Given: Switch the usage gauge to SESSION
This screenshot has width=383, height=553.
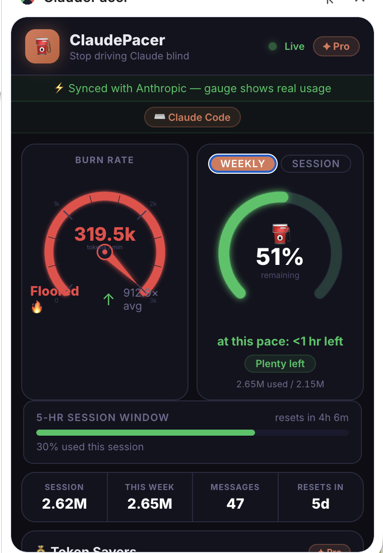Looking at the screenshot, I should point(315,164).
